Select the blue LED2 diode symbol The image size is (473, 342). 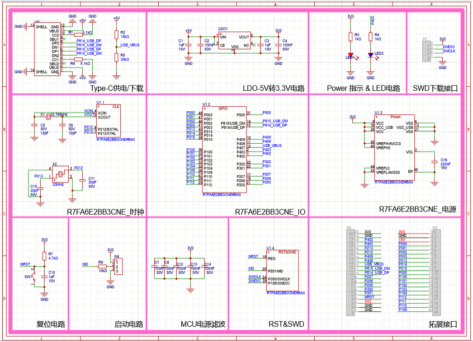(370, 55)
